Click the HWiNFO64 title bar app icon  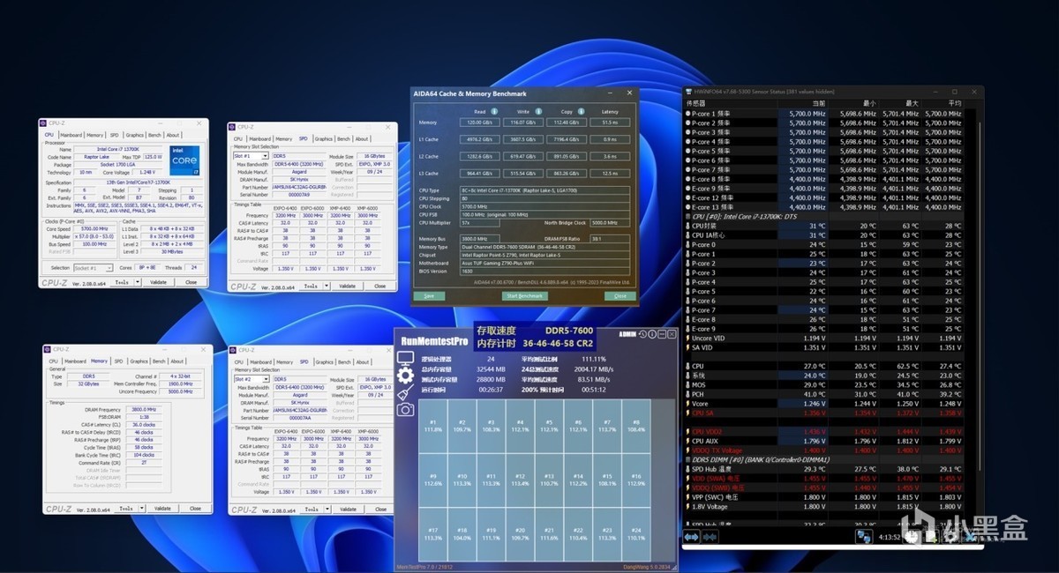689,92
